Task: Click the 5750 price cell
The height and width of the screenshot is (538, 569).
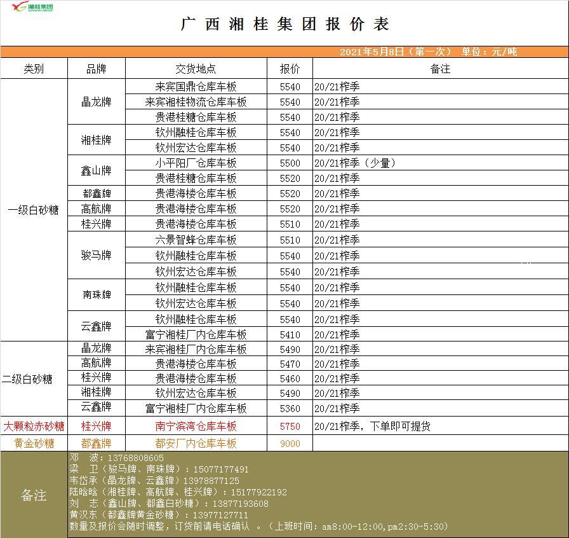Action: click(290, 426)
